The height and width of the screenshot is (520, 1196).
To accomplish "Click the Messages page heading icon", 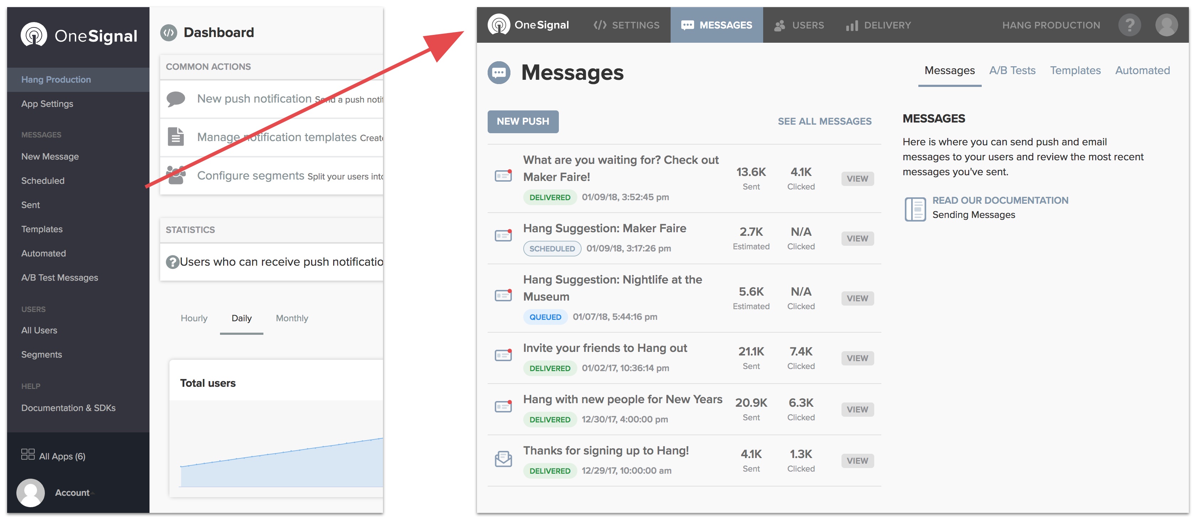I will tap(499, 73).
